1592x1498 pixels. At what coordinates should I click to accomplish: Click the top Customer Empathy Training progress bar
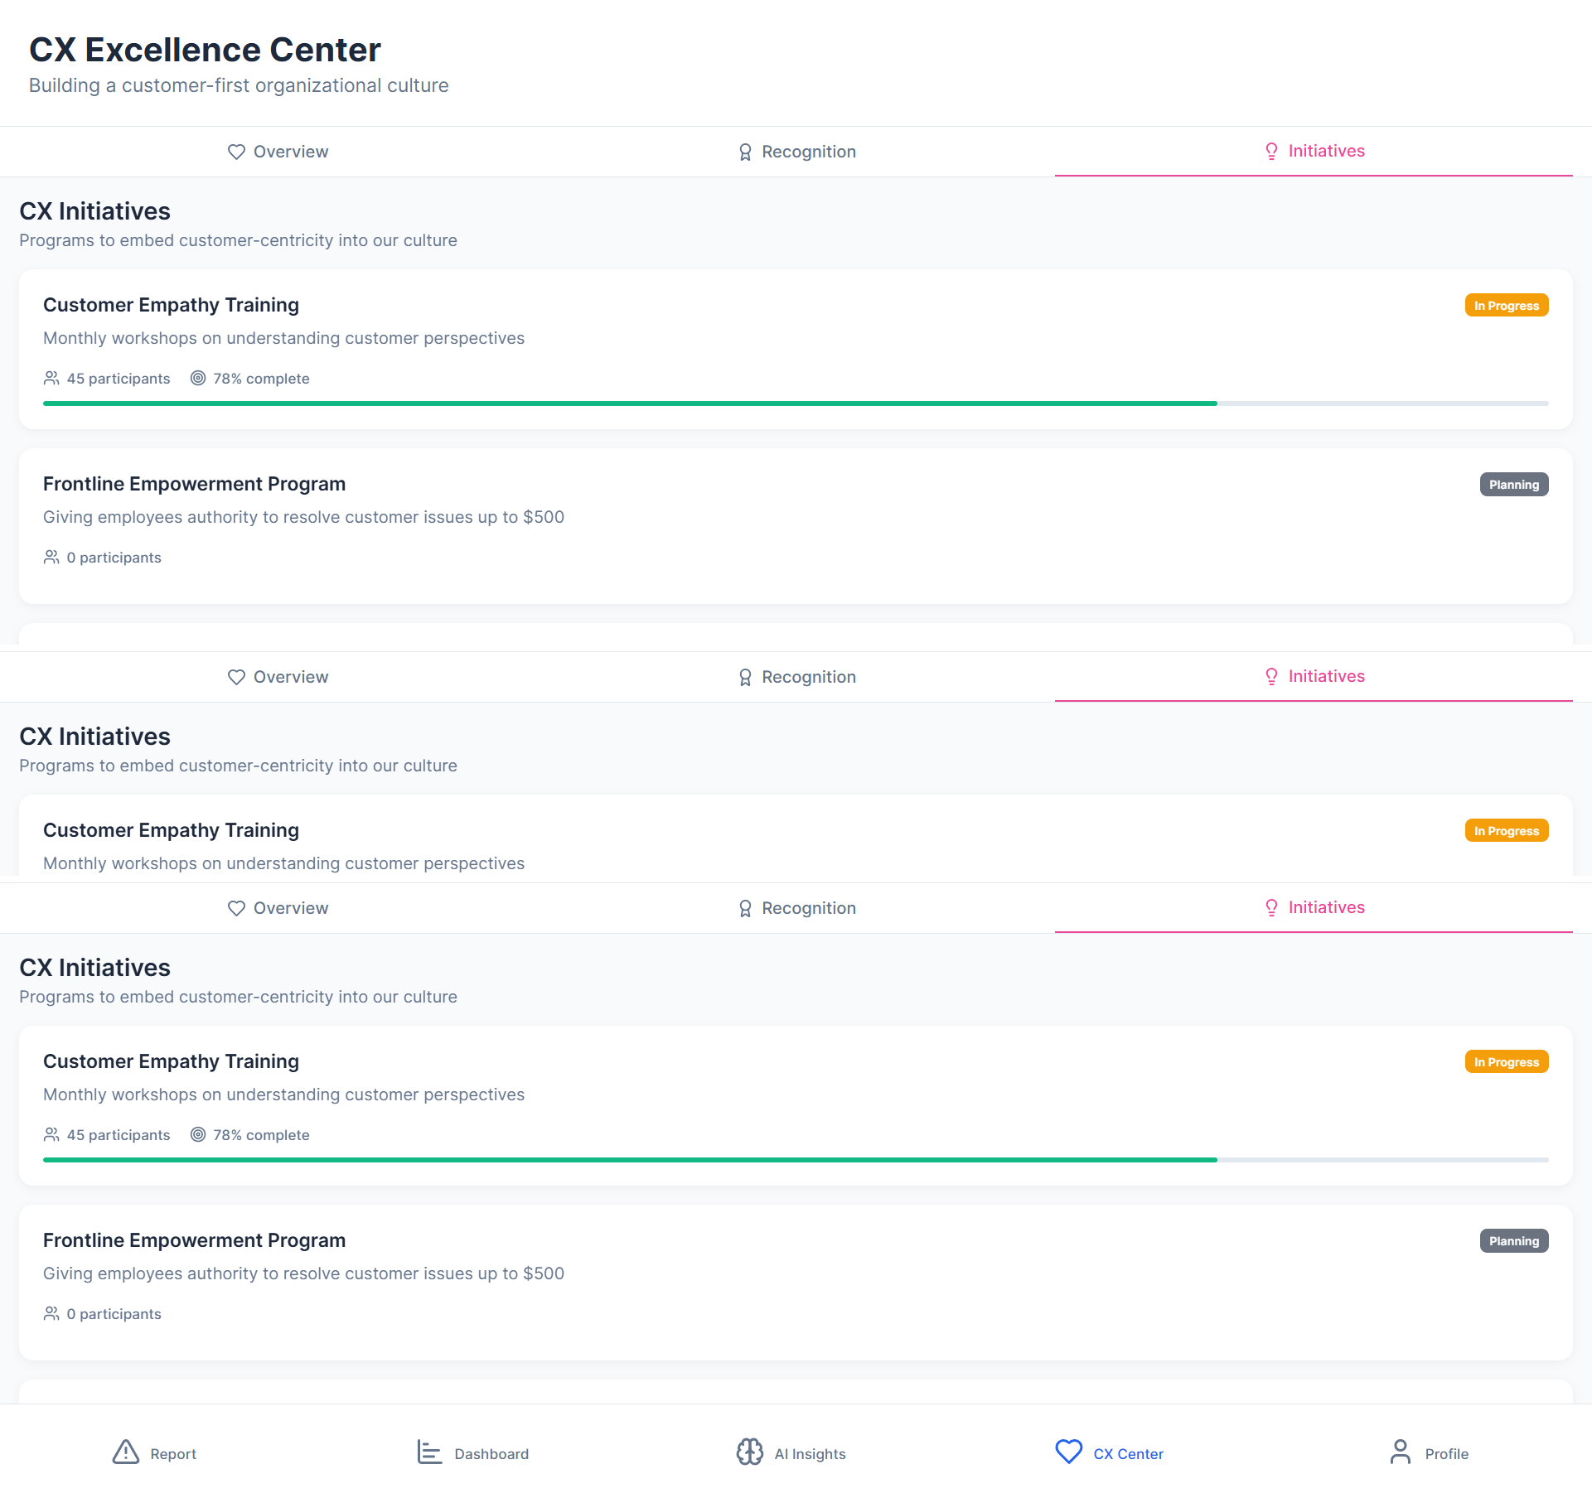pos(796,403)
